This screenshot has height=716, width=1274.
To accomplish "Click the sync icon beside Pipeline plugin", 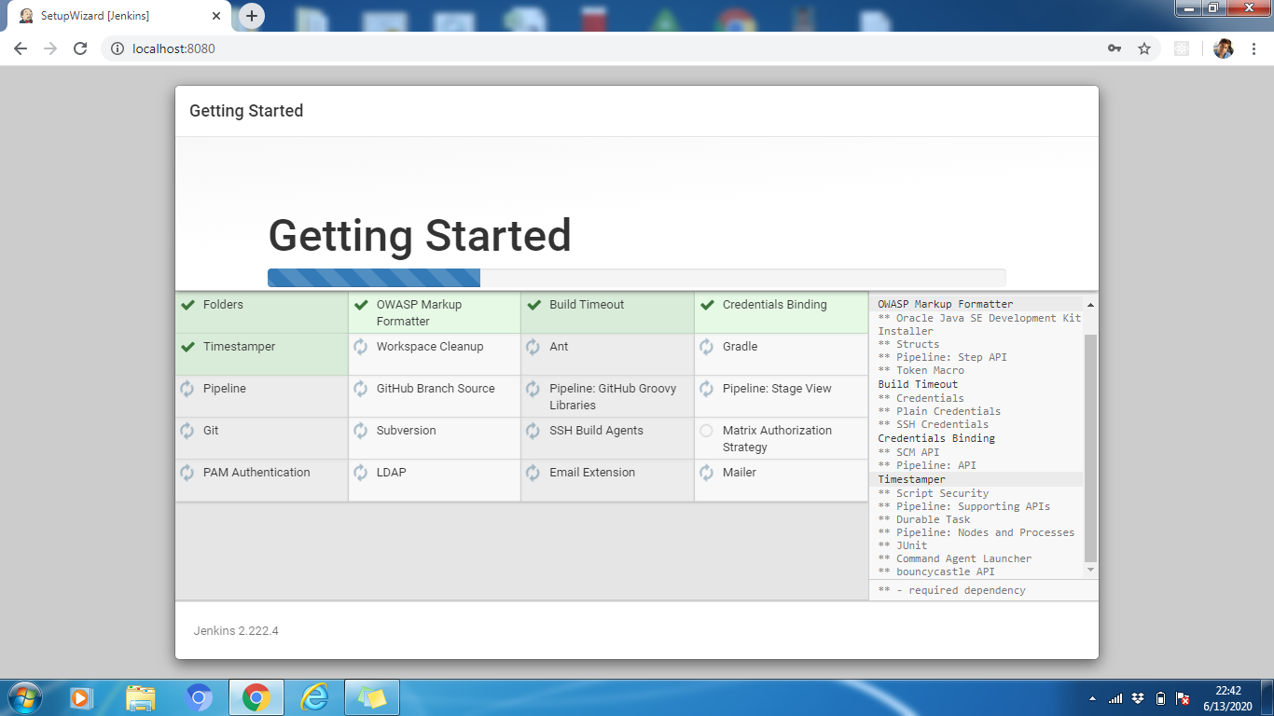I will pyautogui.click(x=187, y=389).
